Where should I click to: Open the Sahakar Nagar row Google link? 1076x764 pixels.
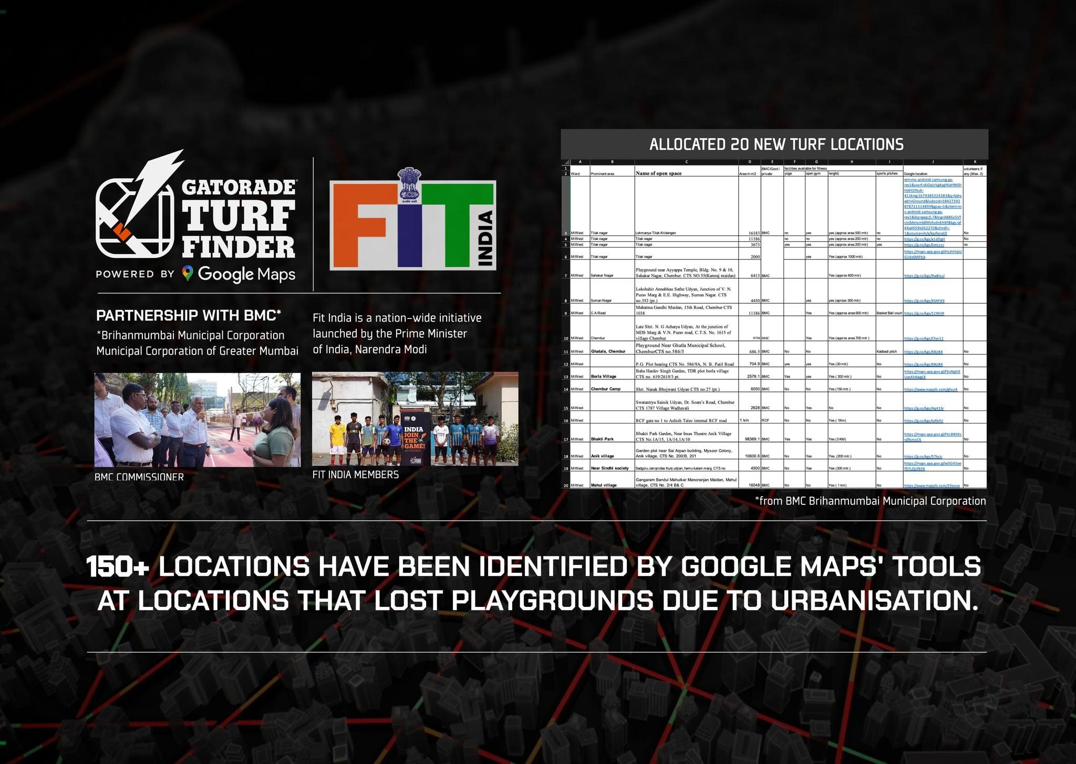925,275
